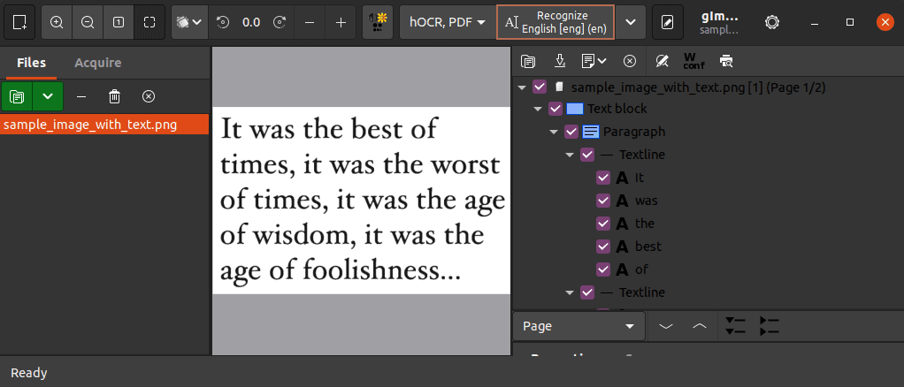Screen dimensions: 904x387
Task: Clear the file list
Action: pyautogui.click(x=149, y=96)
